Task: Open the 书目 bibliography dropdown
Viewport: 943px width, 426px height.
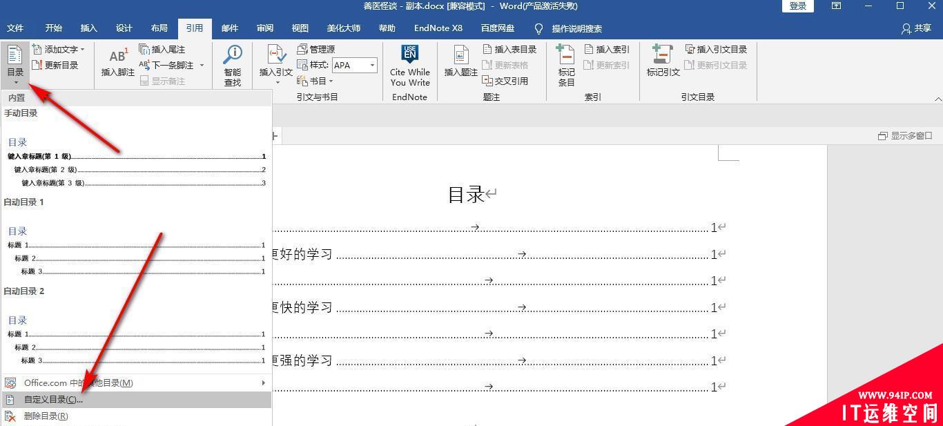Action: [315, 81]
